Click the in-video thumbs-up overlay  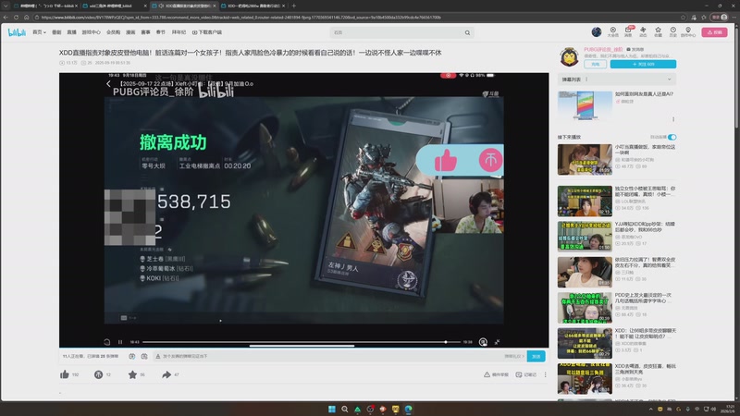click(446, 160)
